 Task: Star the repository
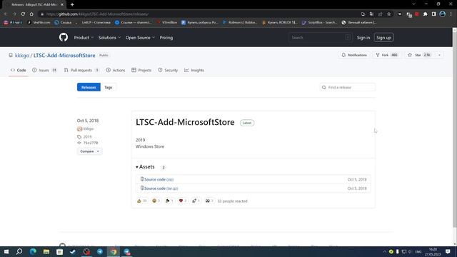click(x=420, y=55)
